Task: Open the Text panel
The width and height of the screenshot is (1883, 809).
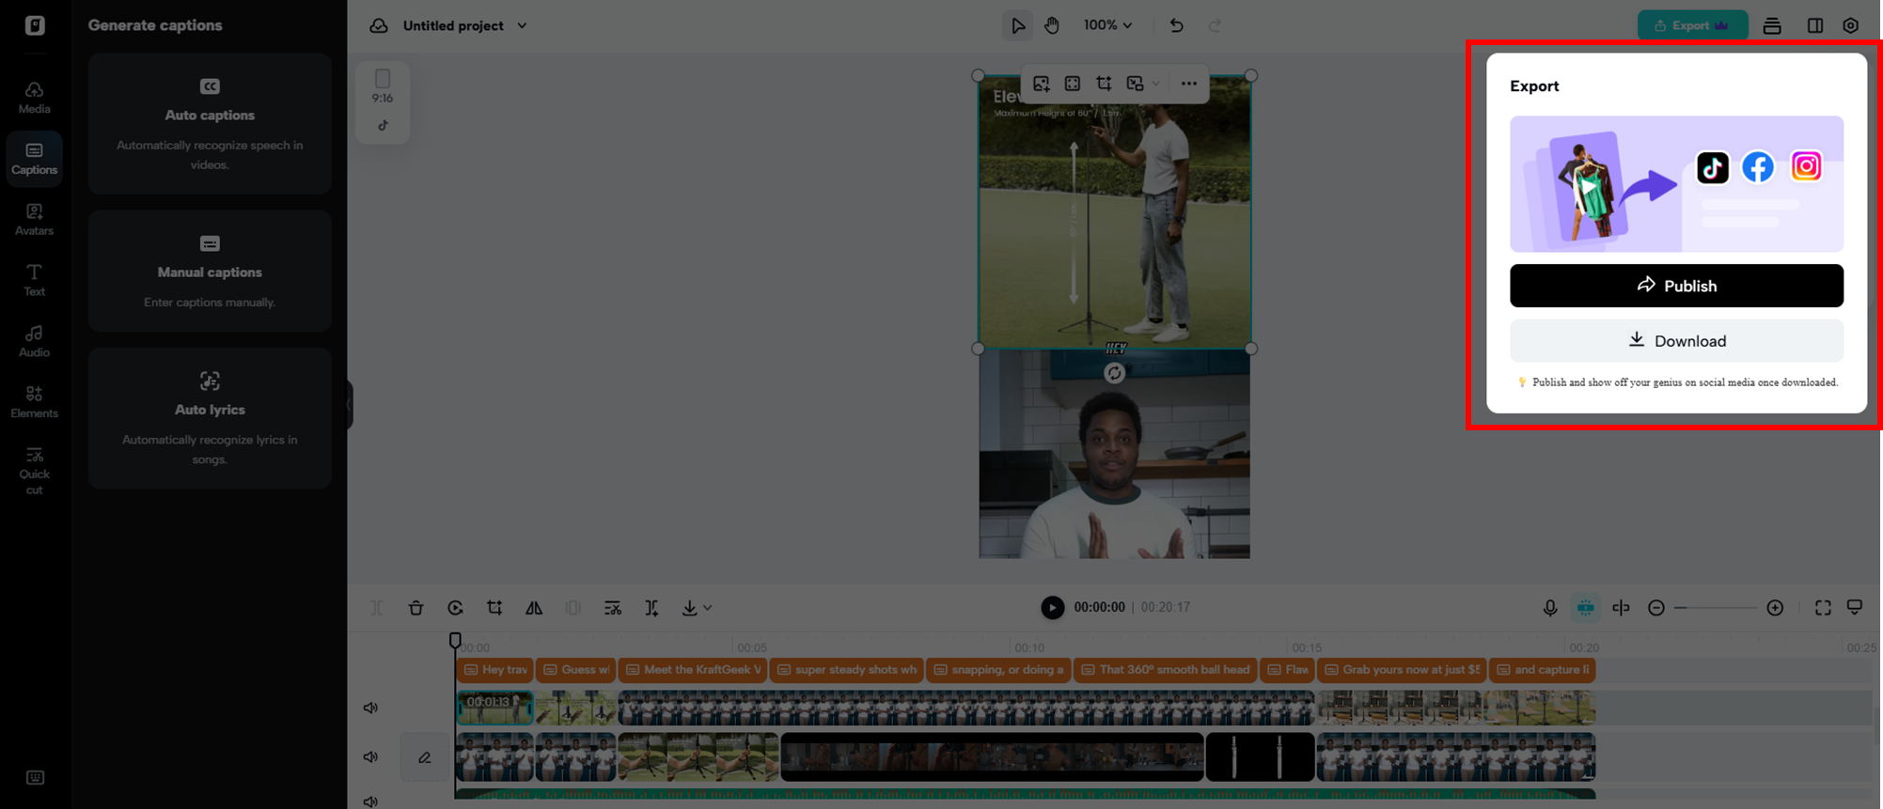Action: click(x=34, y=280)
